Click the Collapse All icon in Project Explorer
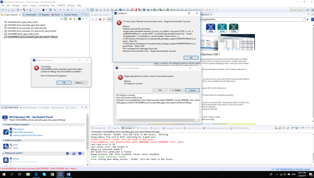The image size is (314, 178). (62, 19)
